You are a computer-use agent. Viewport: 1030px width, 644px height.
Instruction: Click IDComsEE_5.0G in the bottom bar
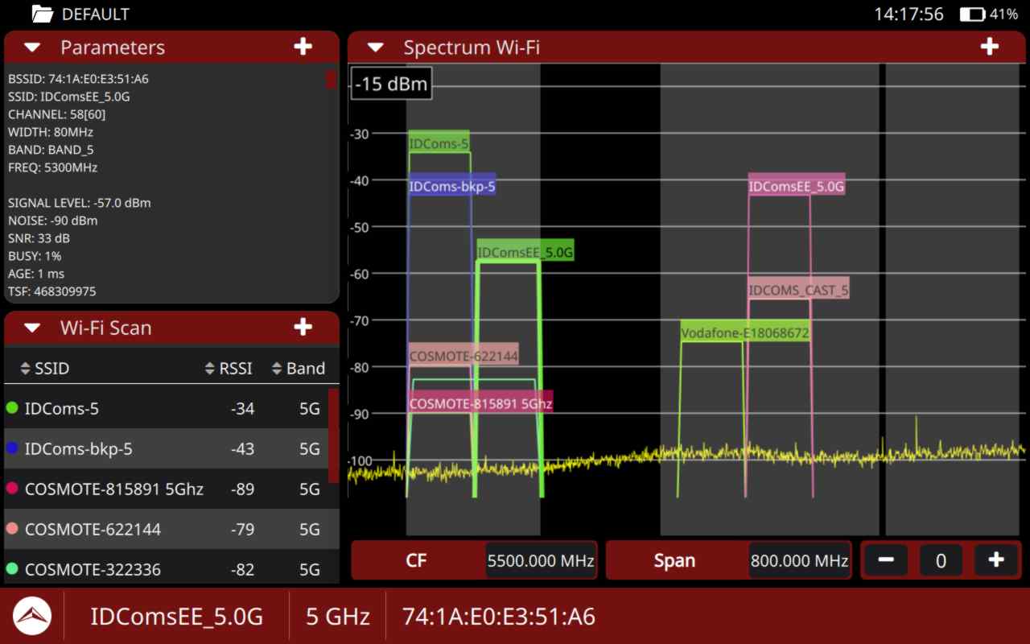click(x=176, y=617)
